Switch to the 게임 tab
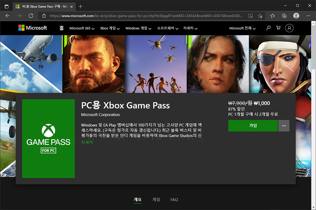The image size is (316, 210). pyautogui.click(x=156, y=199)
